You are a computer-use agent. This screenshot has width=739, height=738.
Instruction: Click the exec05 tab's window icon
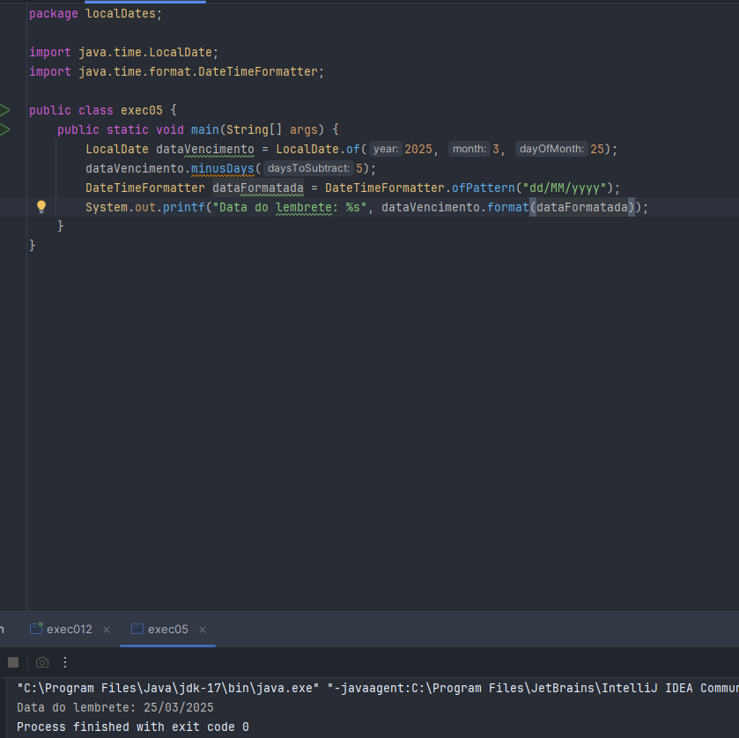click(x=137, y=629)
